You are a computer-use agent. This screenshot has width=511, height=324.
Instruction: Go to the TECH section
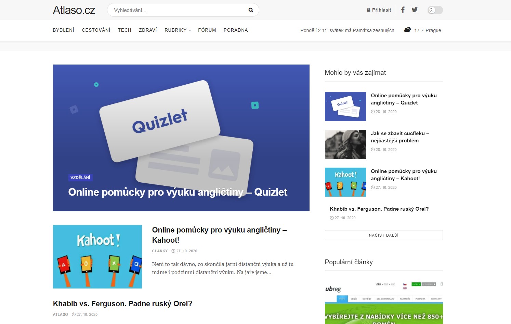[125, 30]
